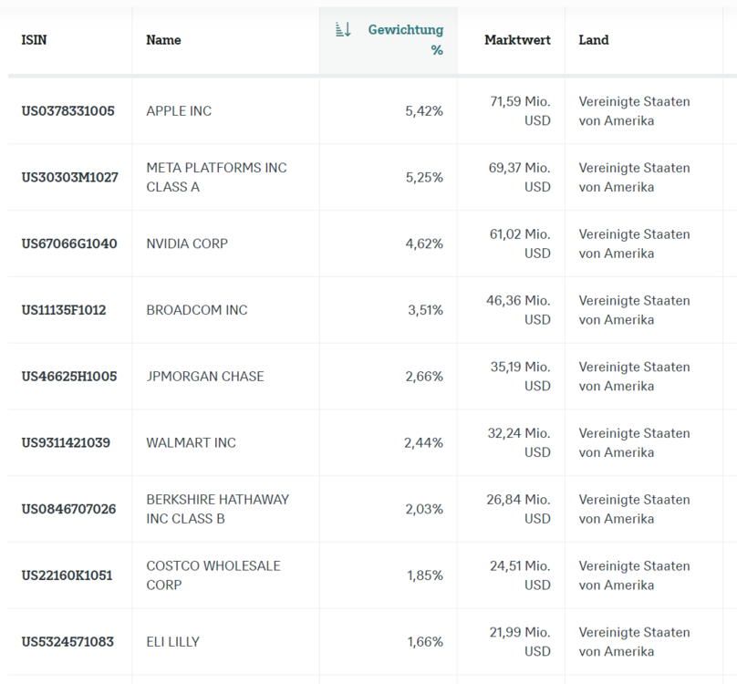Click Apple's 5,42% weighting value
This screenshot has width=737, height=684.
pyautogui.click(x=424, y=111)
